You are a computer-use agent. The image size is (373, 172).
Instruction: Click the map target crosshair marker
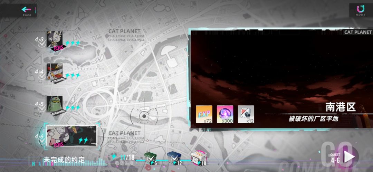pos(144,116)
